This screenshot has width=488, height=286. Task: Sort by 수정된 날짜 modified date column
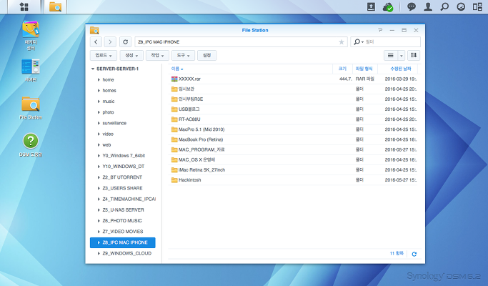401,69
